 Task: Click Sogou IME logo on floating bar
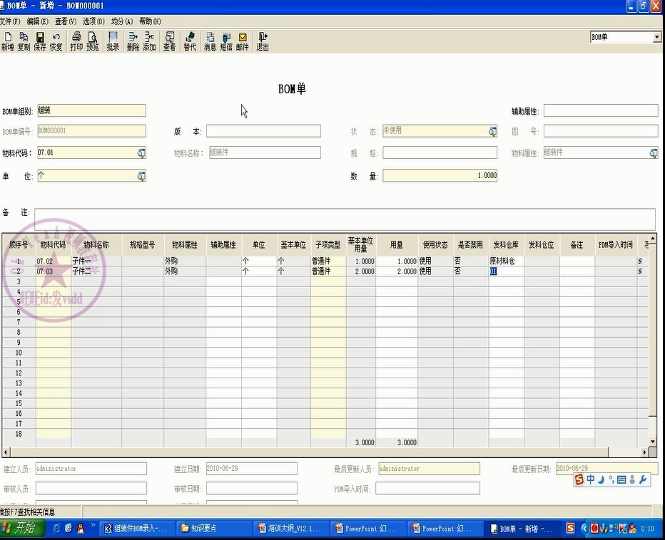tap(579, 479)
